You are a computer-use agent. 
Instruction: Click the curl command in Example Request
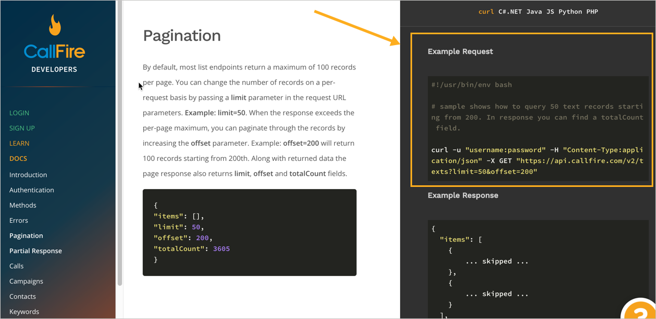[537, 161]
